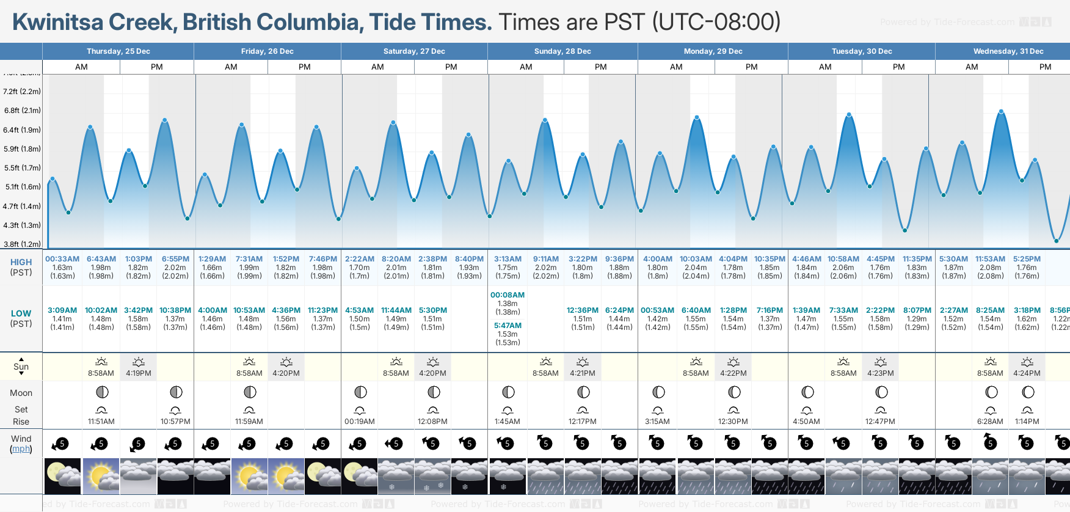The image size is (1070, 512).
Task: Click the sunset icon above 4:21PM Sunday
Action: coord(583,362)
